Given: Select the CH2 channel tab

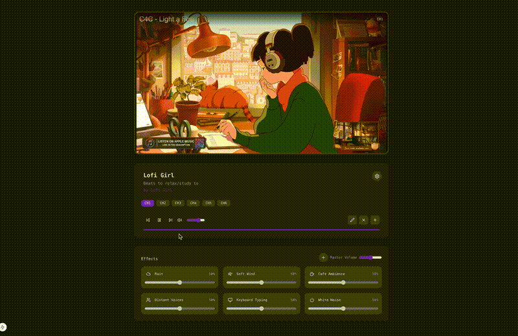Looking at the screenshot, I should (x=163, y=203).
